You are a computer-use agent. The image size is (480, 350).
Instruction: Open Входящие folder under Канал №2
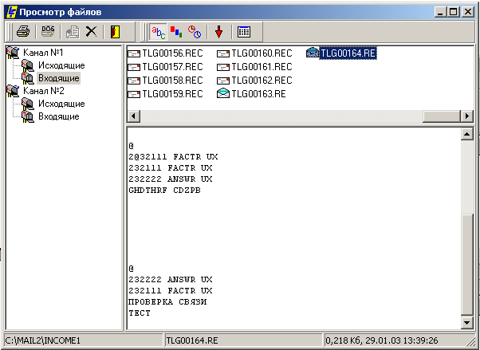59,116
